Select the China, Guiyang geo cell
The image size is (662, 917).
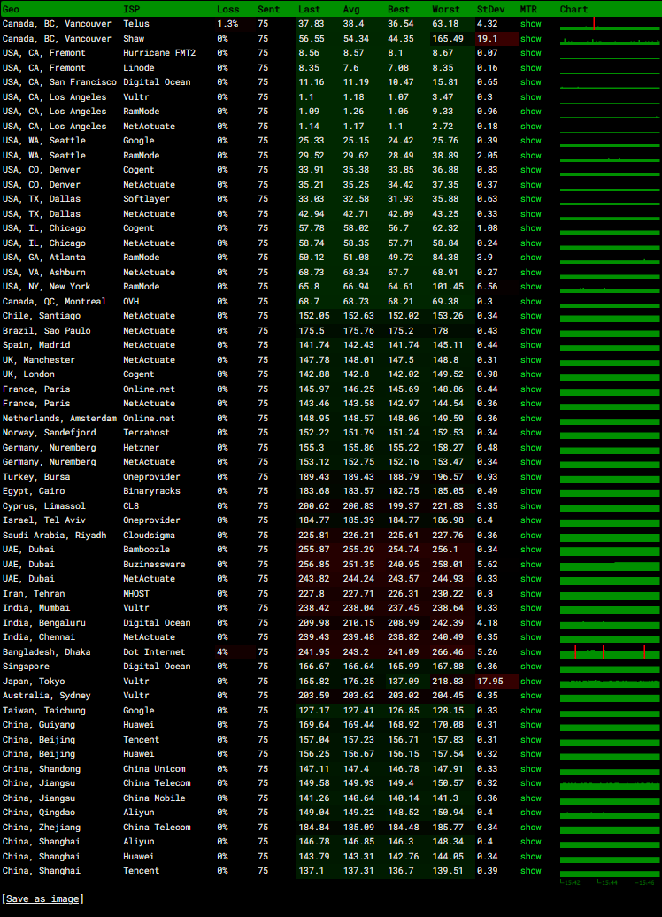pyautogui.click(x=39, y=725)
